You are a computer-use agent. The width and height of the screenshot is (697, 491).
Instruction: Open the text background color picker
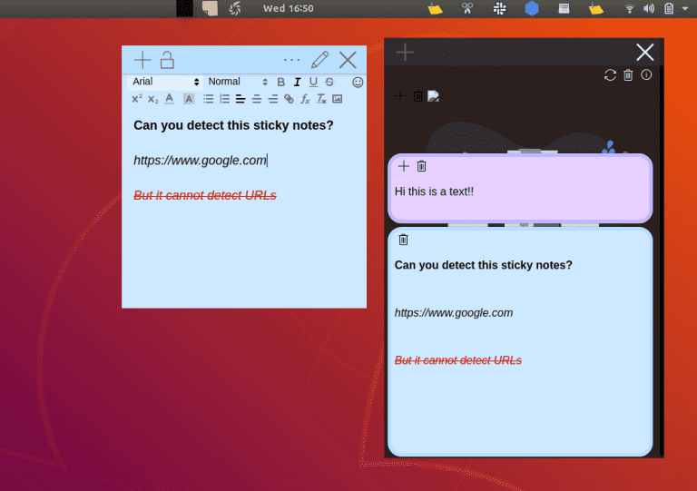coord(189,99)
